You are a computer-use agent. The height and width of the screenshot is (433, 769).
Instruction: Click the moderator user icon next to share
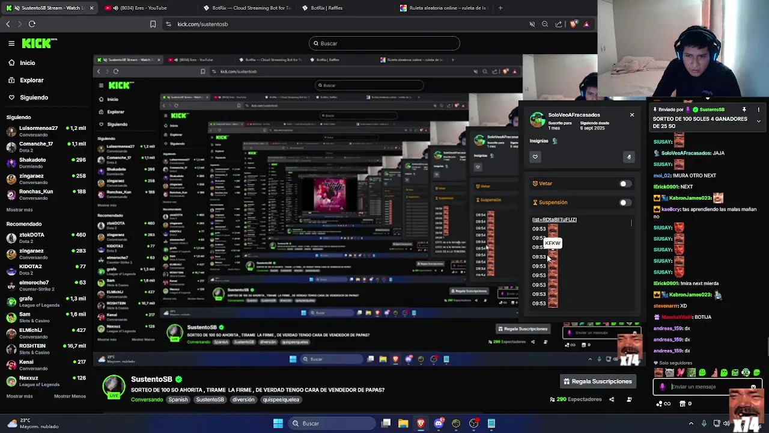coord(629,399)
